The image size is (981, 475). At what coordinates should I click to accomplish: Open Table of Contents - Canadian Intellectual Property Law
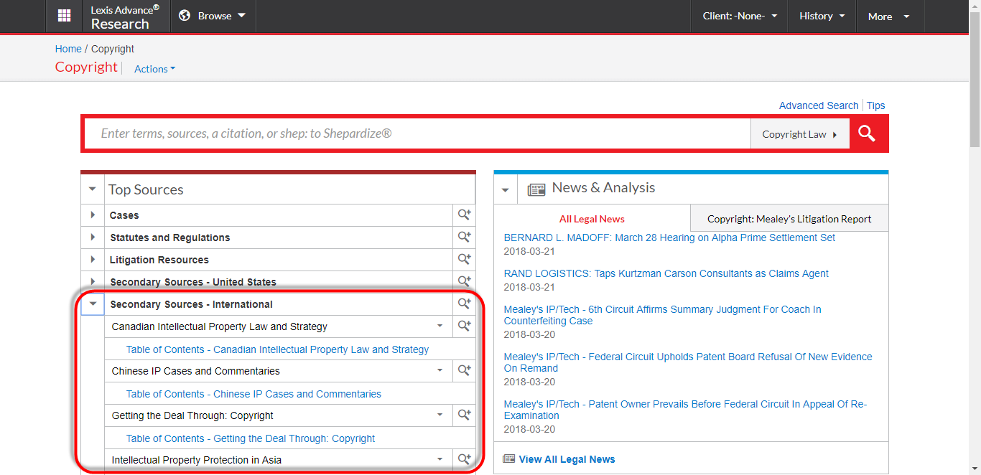277,349
